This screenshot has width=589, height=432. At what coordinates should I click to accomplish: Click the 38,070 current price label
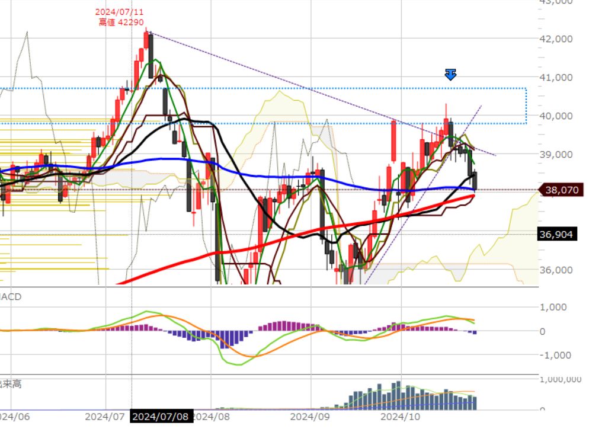coord(561,190)
